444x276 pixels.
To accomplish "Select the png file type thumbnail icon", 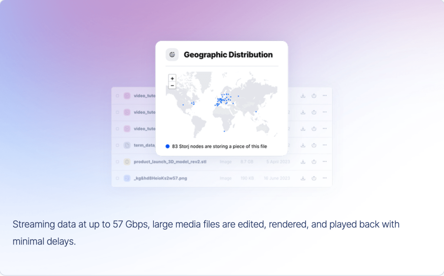I will 127,178.
